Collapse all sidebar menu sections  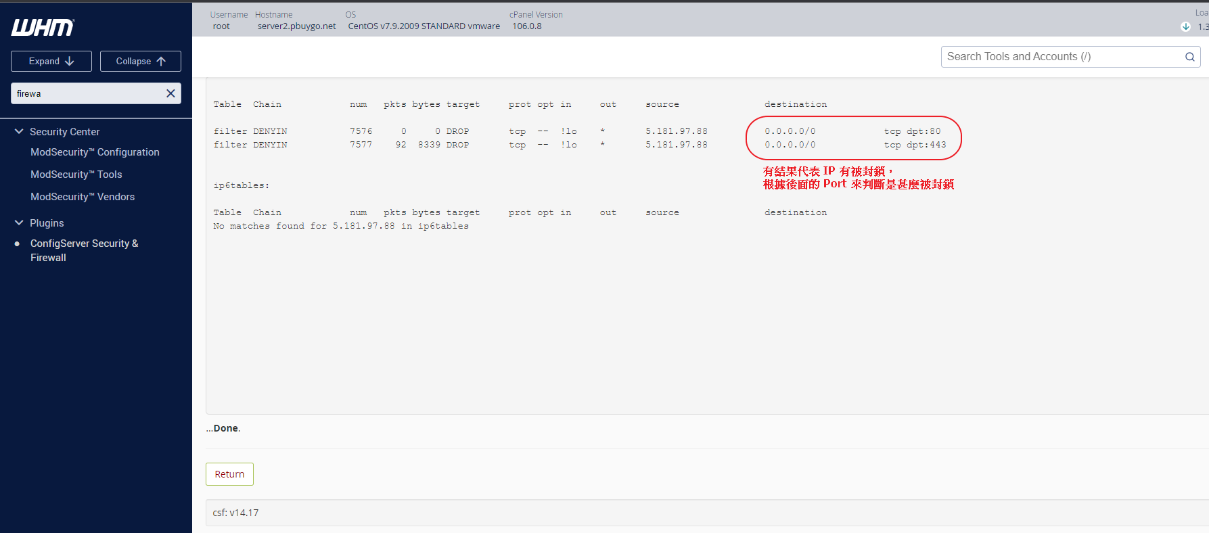point(141,61)
